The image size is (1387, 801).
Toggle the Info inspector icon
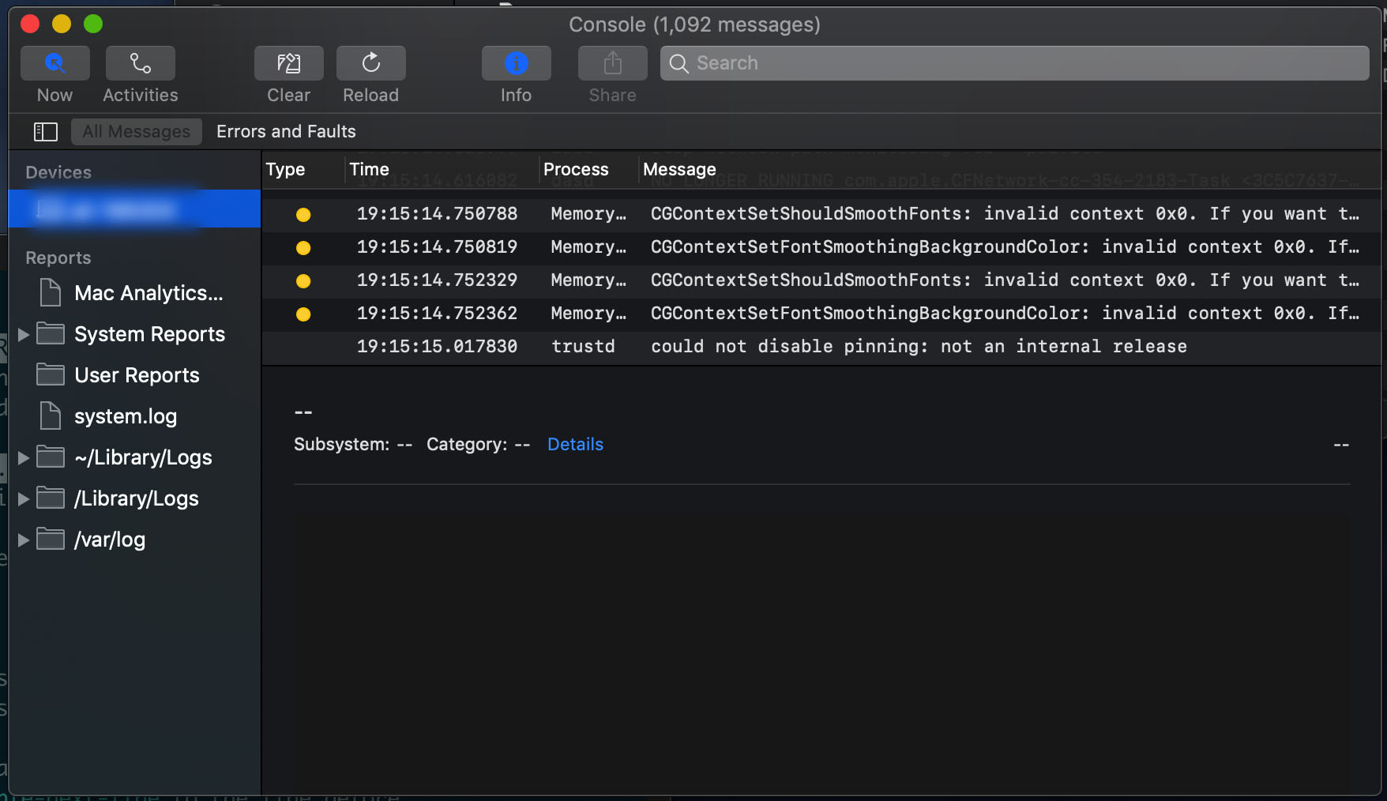click(516, 63)
